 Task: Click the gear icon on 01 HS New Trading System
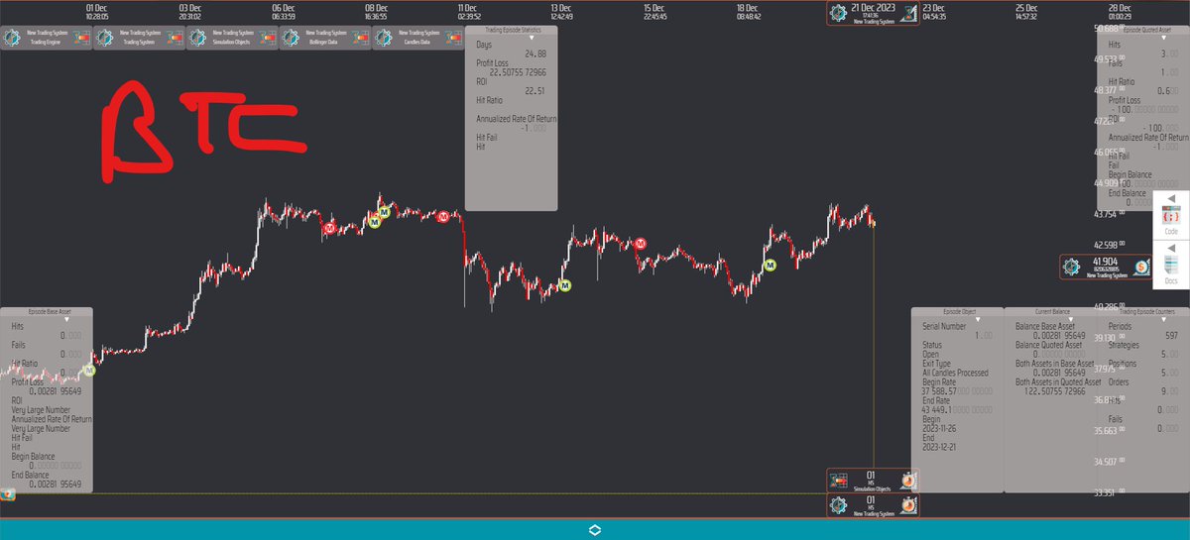click(838, 505)
